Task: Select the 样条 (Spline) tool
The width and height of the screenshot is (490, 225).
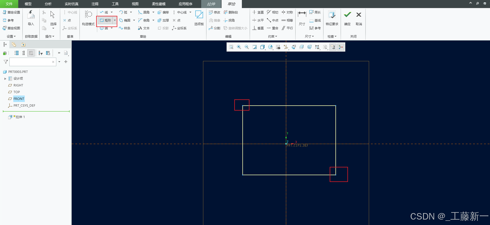Action: click(x=125, y=28)
